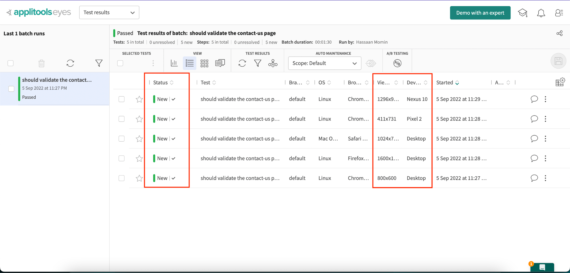The image size is (570, 273).
Task: Open the selected tests three-dot menu
Action: point(153,63)
